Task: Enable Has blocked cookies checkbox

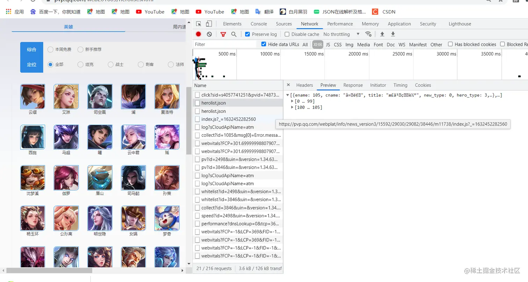Action: point(450,44)
